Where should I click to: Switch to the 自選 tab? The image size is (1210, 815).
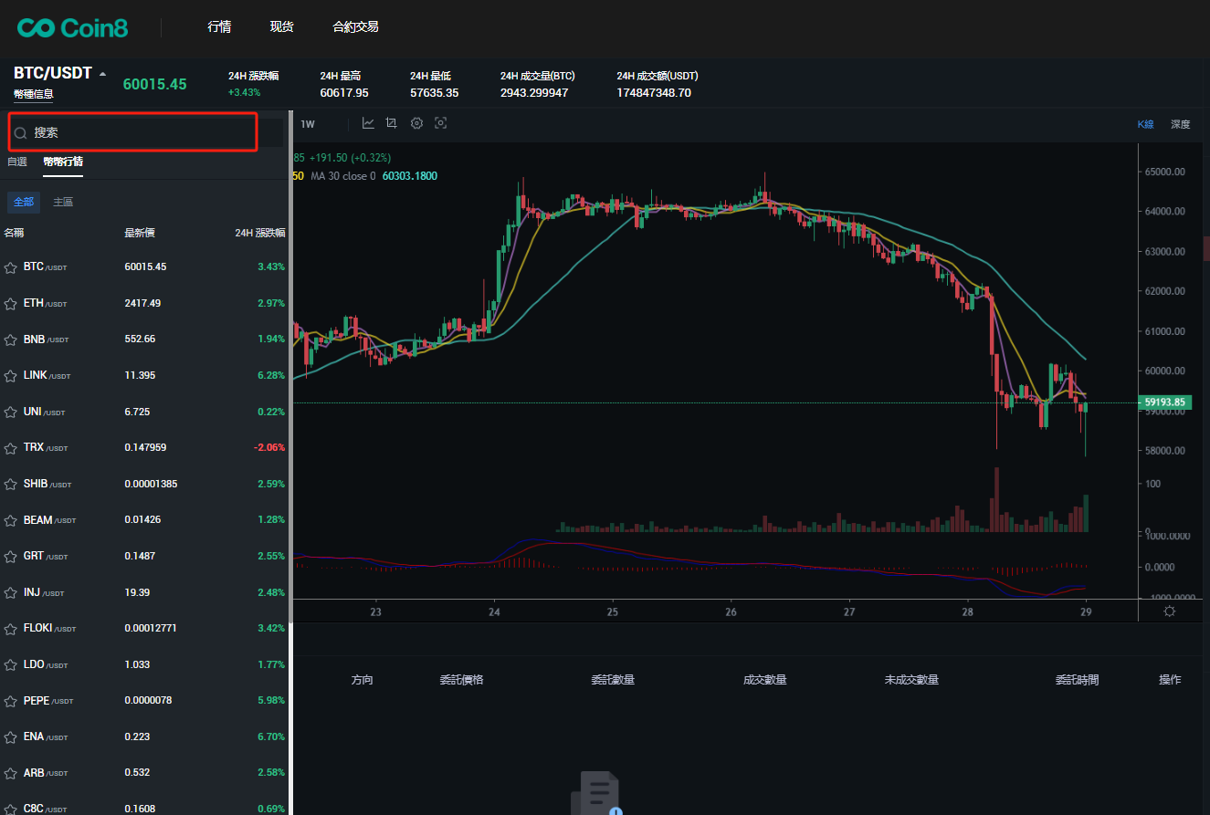tap(17, 162)
